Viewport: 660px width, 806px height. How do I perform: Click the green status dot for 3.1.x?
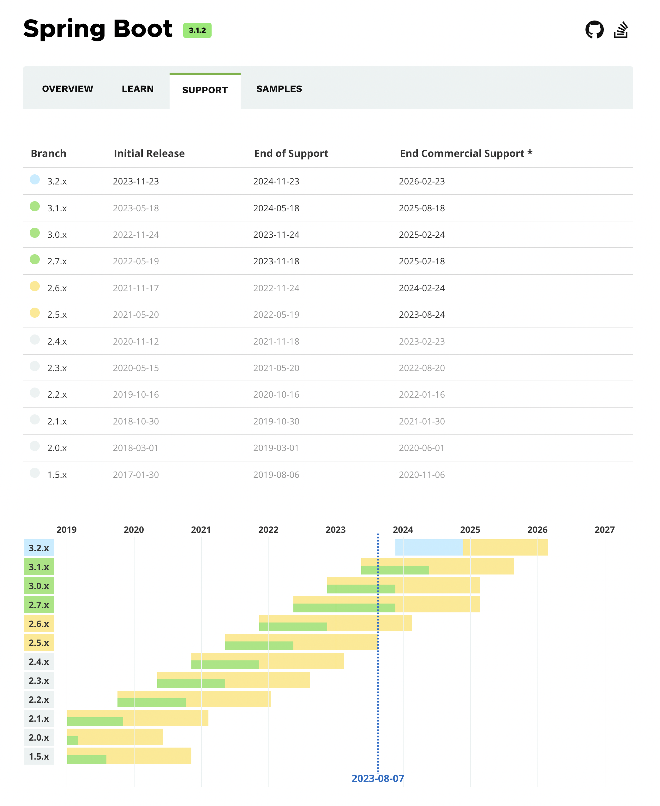click(x=35, y=207)
